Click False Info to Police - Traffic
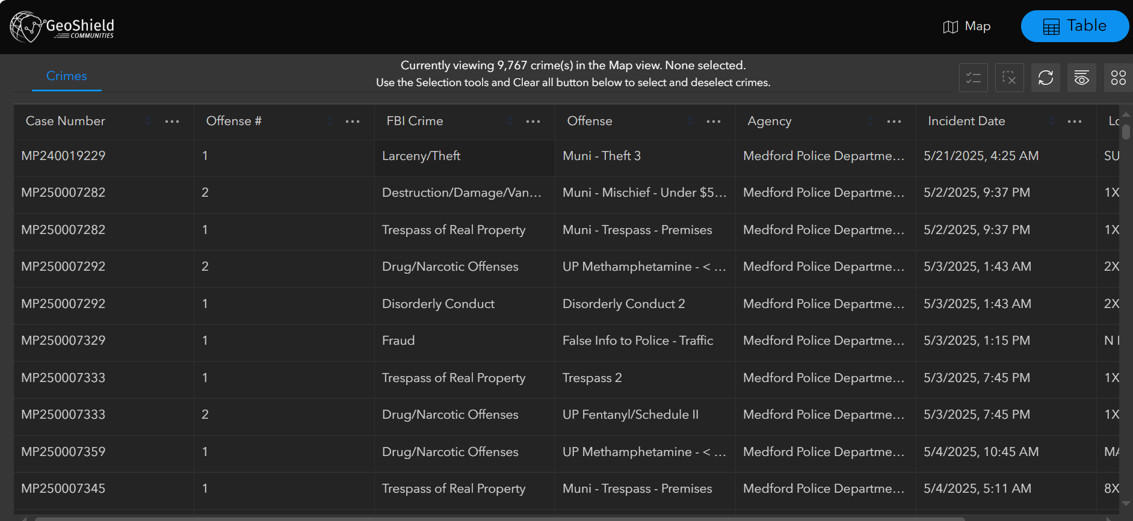Screen dimensions: 1133x521 pyautogui.click(x=638, y=341)
